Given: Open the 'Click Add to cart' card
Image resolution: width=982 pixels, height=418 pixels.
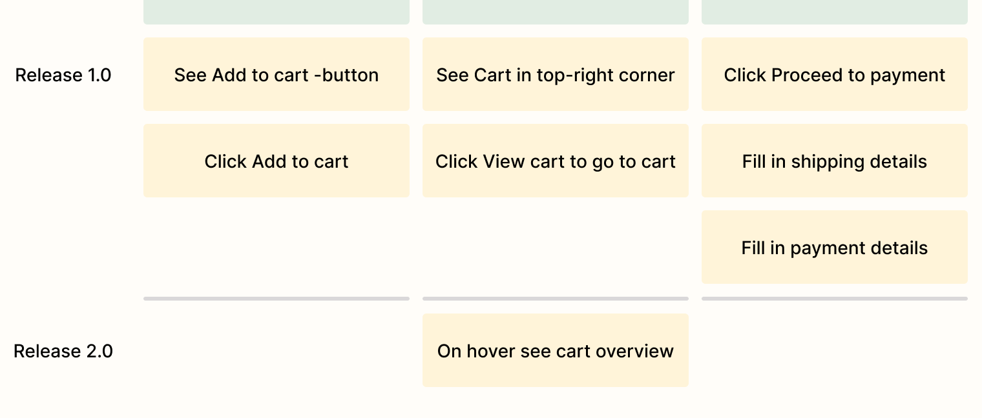Looking at the screenshot, I should [x=277, y=161].
